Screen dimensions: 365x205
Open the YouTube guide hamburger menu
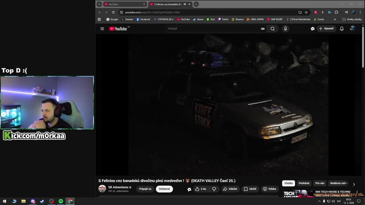[x=102, y=28]
